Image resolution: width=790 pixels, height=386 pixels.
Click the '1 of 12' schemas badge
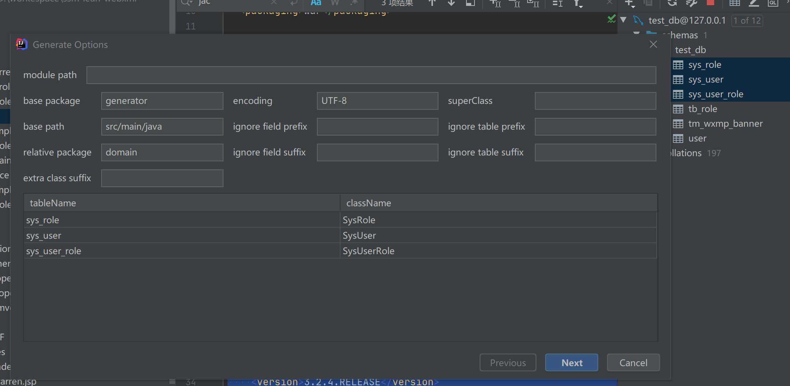click(747, 21)
